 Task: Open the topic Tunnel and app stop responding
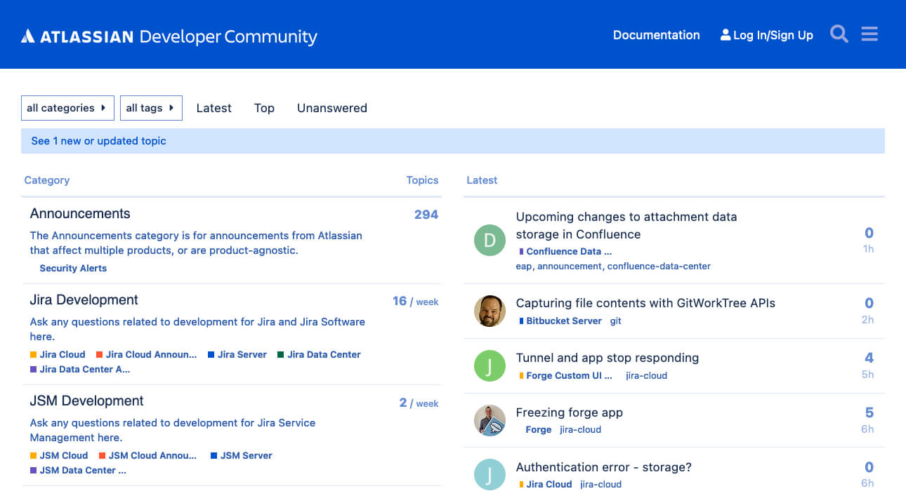607,358
